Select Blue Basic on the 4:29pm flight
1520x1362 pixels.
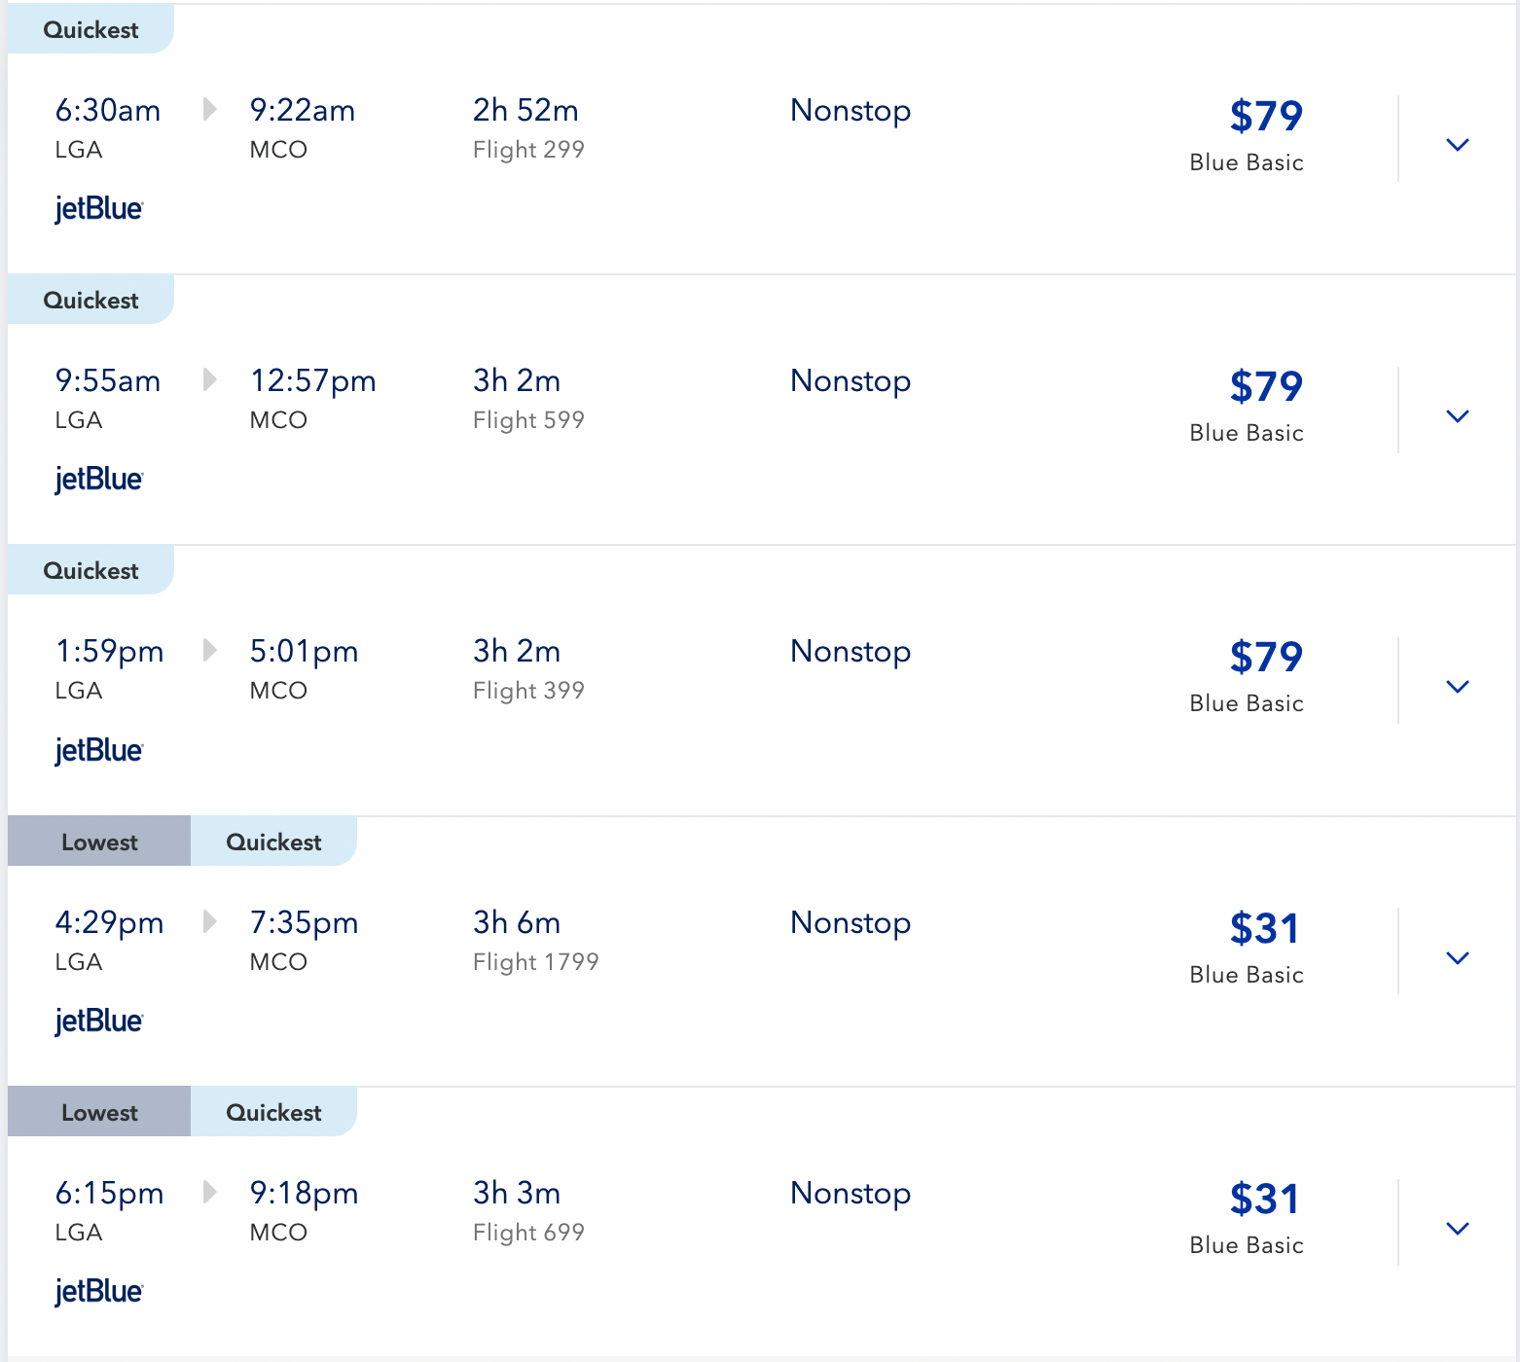1246,974
